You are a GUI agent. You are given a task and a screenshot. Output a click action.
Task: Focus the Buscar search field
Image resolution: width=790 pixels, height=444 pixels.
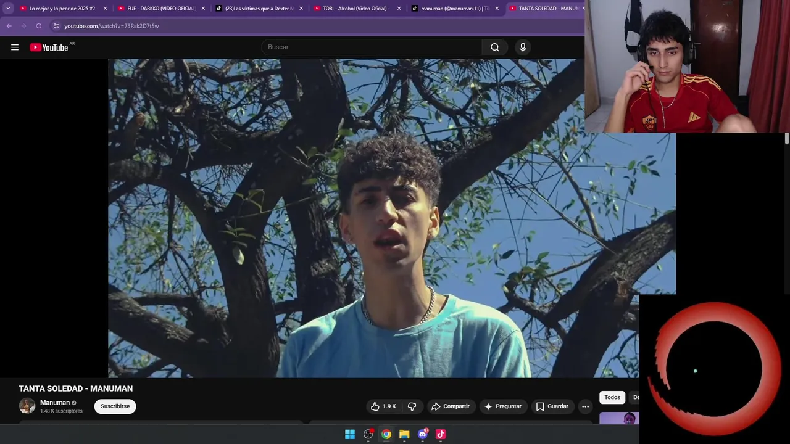click(x=372, y=47)
